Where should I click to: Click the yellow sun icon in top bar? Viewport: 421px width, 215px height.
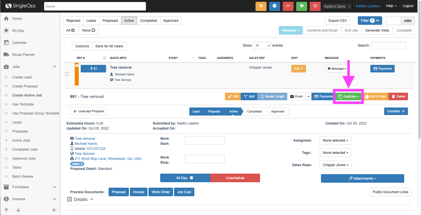coord(261,6)
